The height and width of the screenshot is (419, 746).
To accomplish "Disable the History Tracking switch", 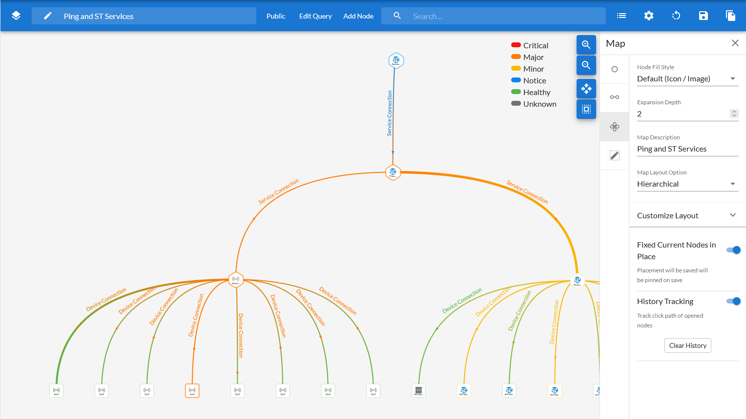I will tap(733, 301).
